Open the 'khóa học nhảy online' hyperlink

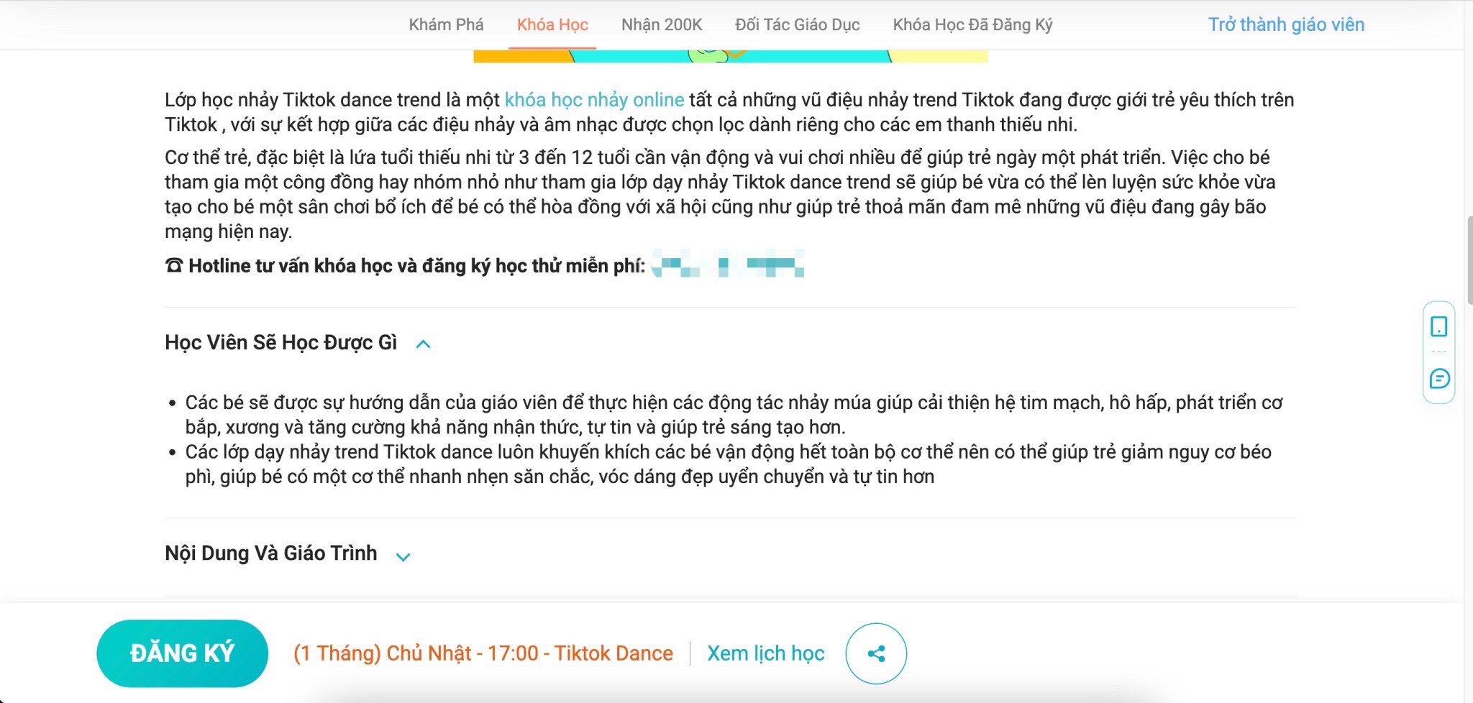[594, 100]
